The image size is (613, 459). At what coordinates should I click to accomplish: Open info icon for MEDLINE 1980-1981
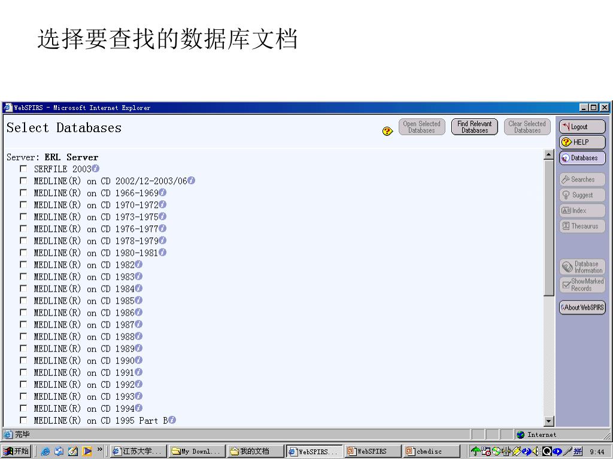(x=163, y=252)
